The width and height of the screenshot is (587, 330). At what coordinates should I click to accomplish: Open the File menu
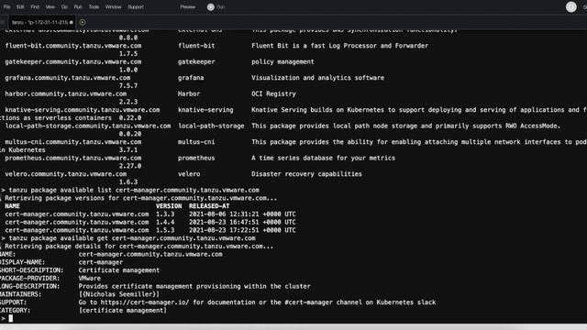6,6
